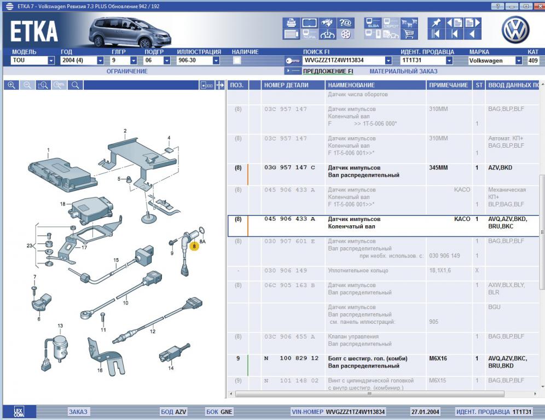Open the binoculars search tool
The image size is (545, 420).
click(x=327, y=23)
